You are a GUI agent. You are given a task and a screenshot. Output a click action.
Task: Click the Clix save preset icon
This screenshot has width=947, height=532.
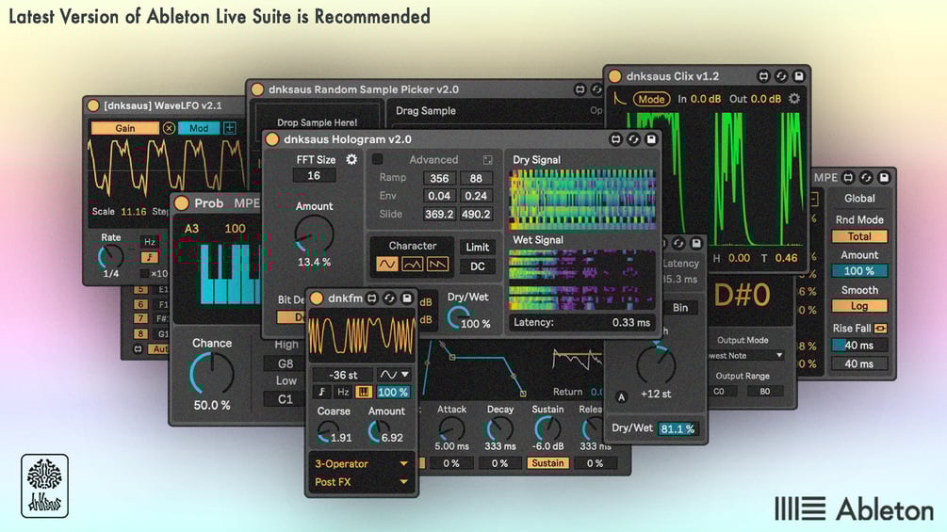tap(798, 76)
